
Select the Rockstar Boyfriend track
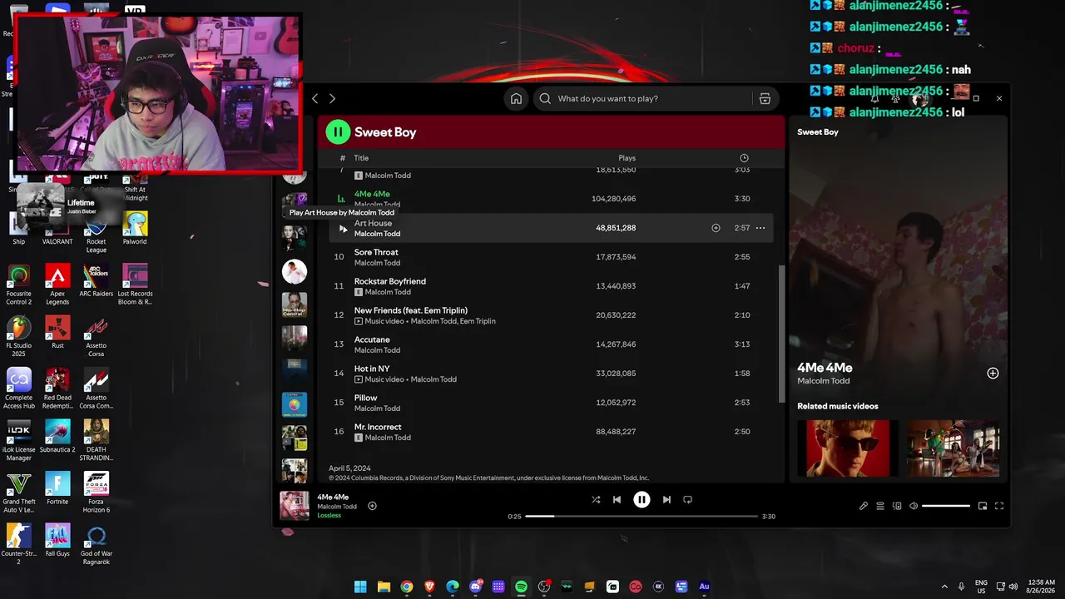[x=552, y=286]
